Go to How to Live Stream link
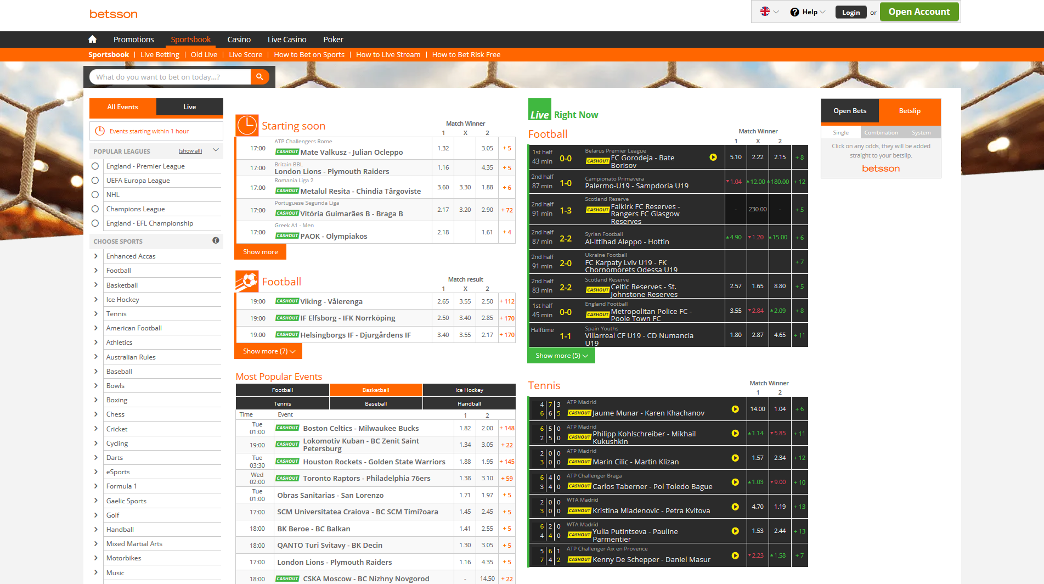 point(388,55)
